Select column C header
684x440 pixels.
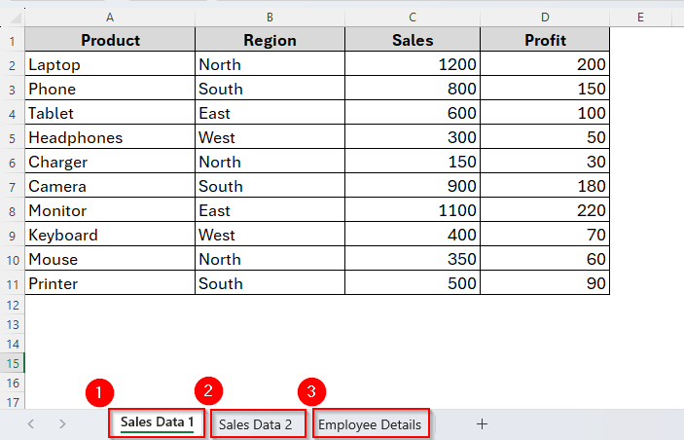[413, 18]
